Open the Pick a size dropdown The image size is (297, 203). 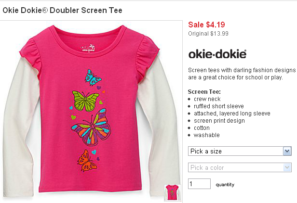point(240,151)
